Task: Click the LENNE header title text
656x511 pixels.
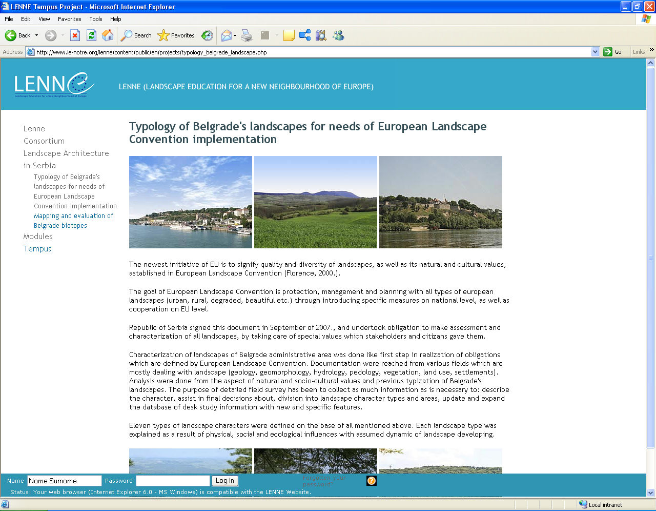Action: coord(246,87)
